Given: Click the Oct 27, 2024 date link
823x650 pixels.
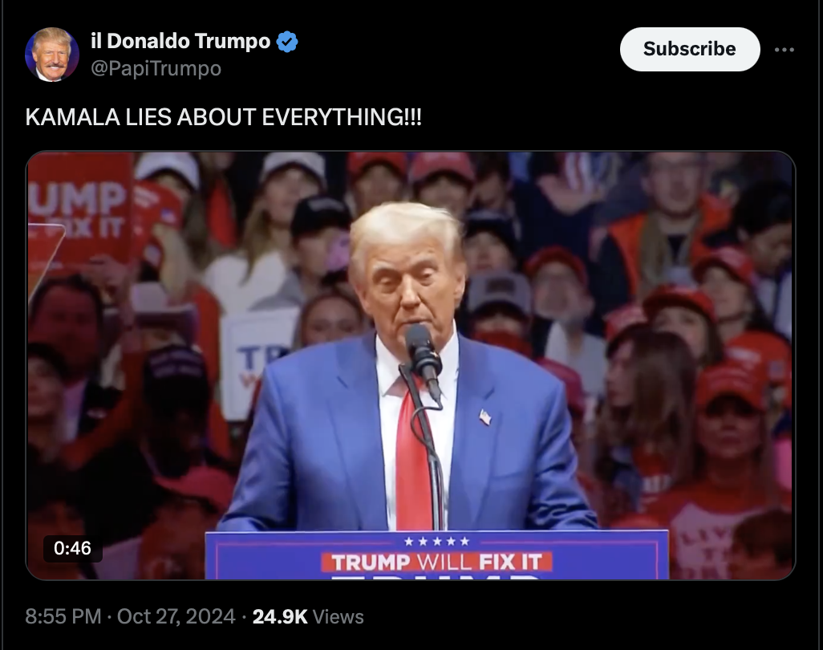Looking at the screenshot, I should coord(176,616).
